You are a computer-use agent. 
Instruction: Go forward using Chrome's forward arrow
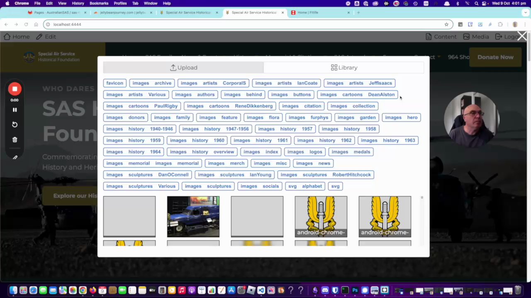tap(16, 24)
